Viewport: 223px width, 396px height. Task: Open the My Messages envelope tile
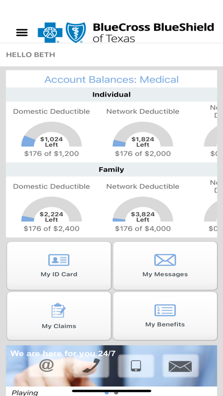[165, 266]
